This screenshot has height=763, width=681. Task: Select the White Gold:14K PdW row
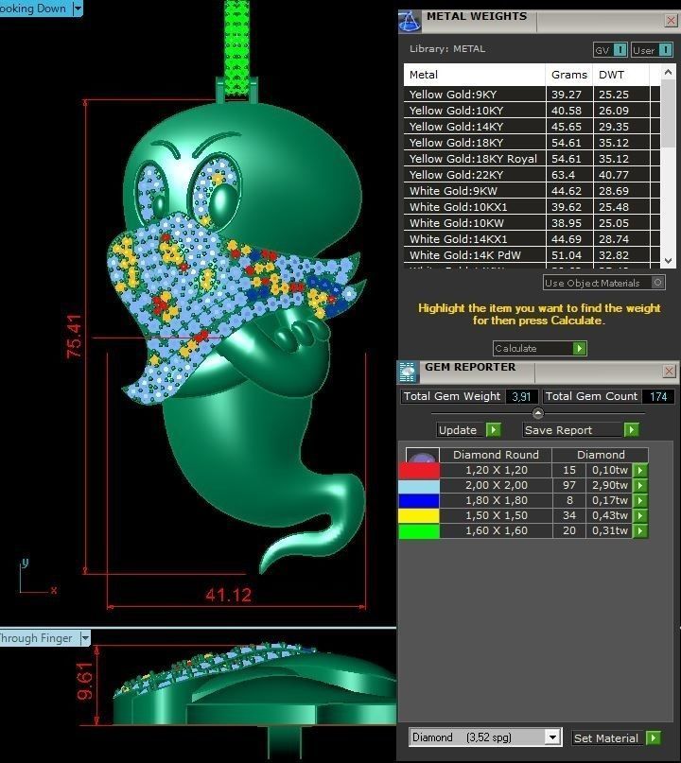(x=532, y=255)
